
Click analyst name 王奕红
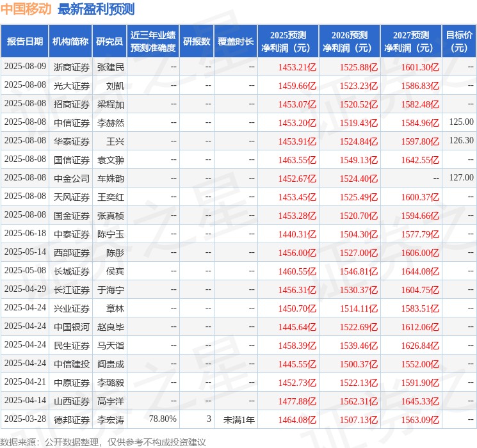coord(111,197)
